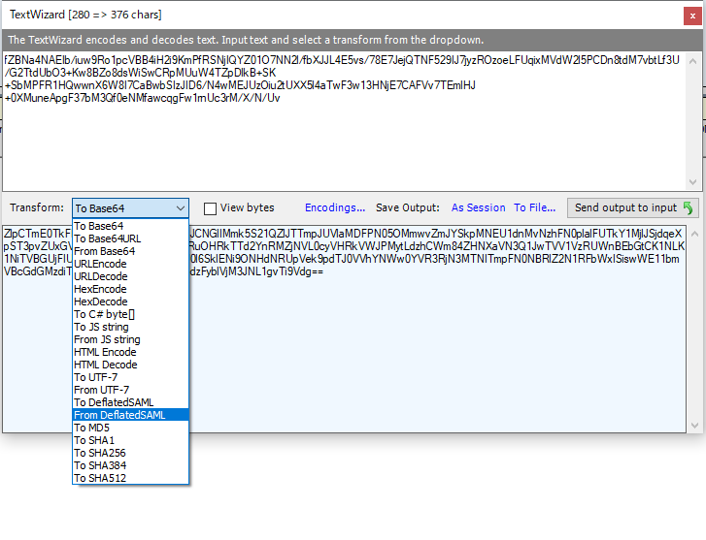The height and width of the screenshot is (540, 706).
Task: Save output To File
Action: pyautogui.click(x=534, y=207)
